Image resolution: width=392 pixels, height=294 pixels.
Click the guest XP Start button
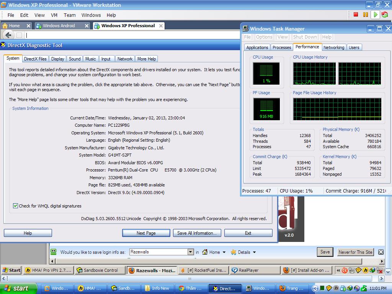pyautogui.click(x=11, y=270)
